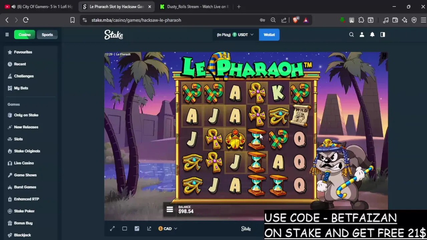Open the Wallet button
This screenshot has height=240, width=427.
pyautogui.click(x=269, y=35)
